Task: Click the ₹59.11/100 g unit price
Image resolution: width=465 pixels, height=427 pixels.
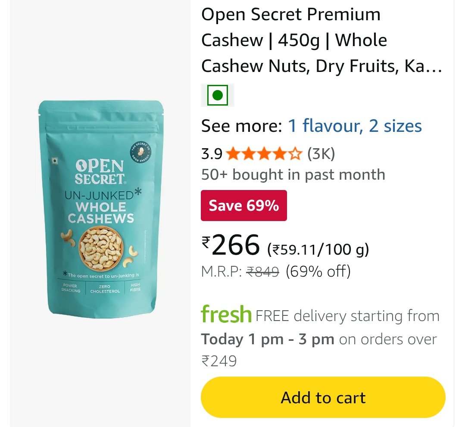Action: click(x=318, y=249)
